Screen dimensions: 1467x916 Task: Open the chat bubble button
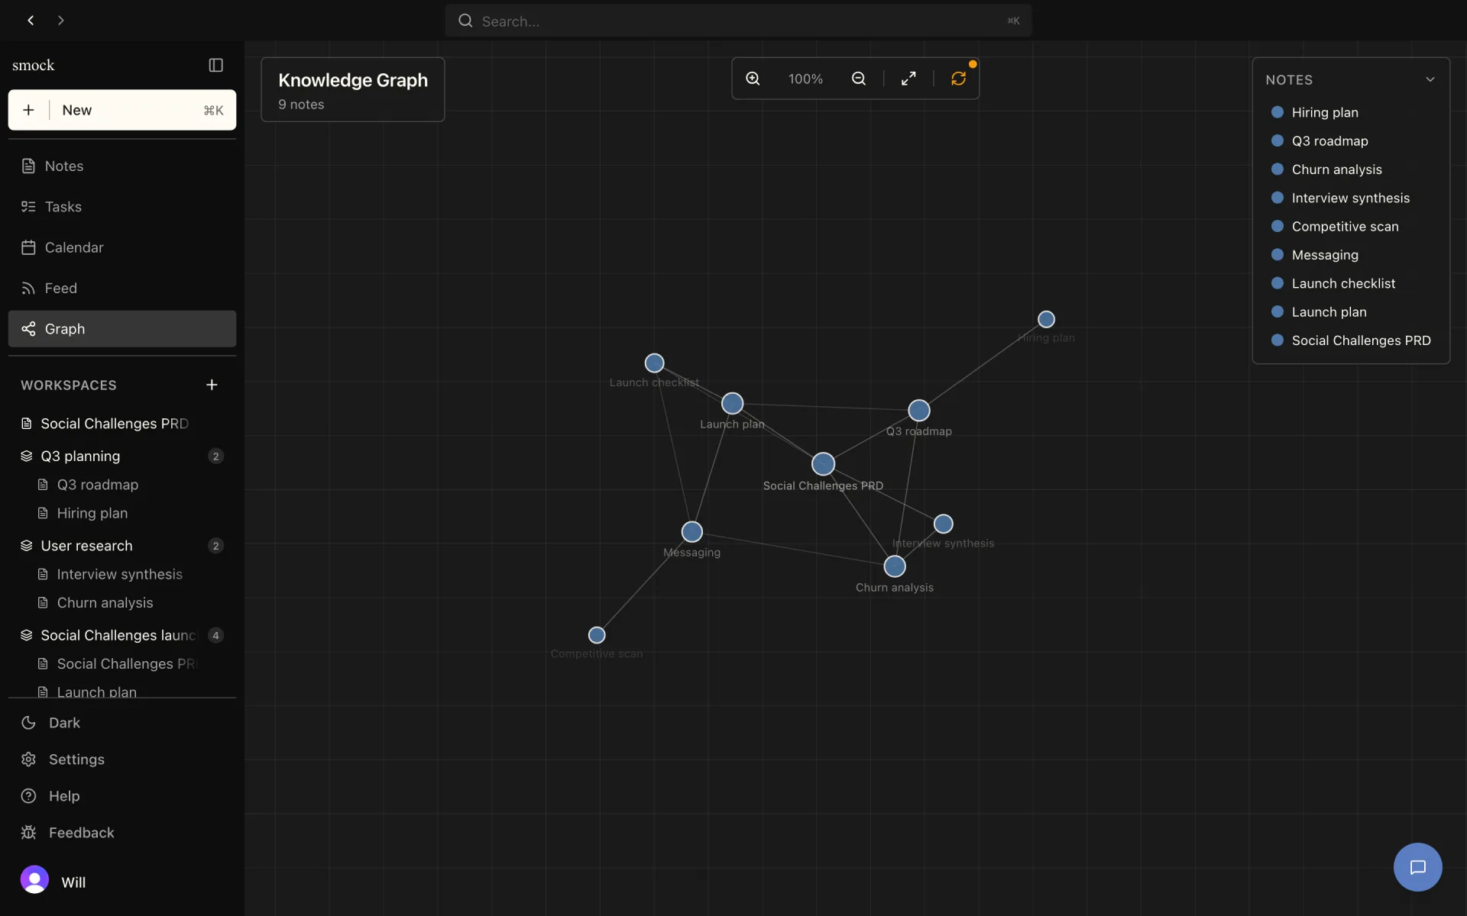pos(1417,866)
